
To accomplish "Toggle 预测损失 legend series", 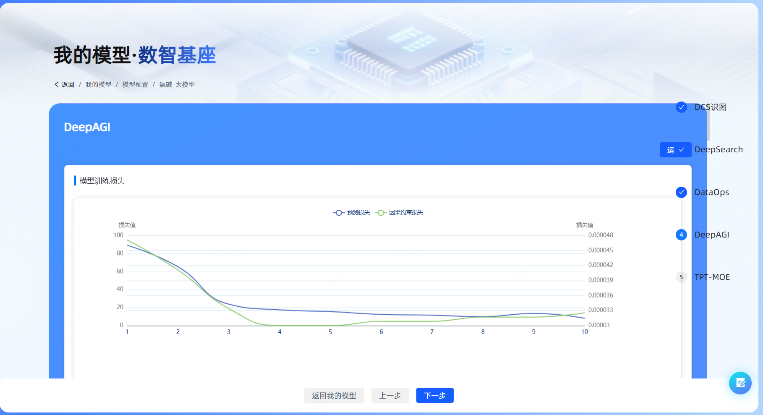I will [x=352, y=212].
